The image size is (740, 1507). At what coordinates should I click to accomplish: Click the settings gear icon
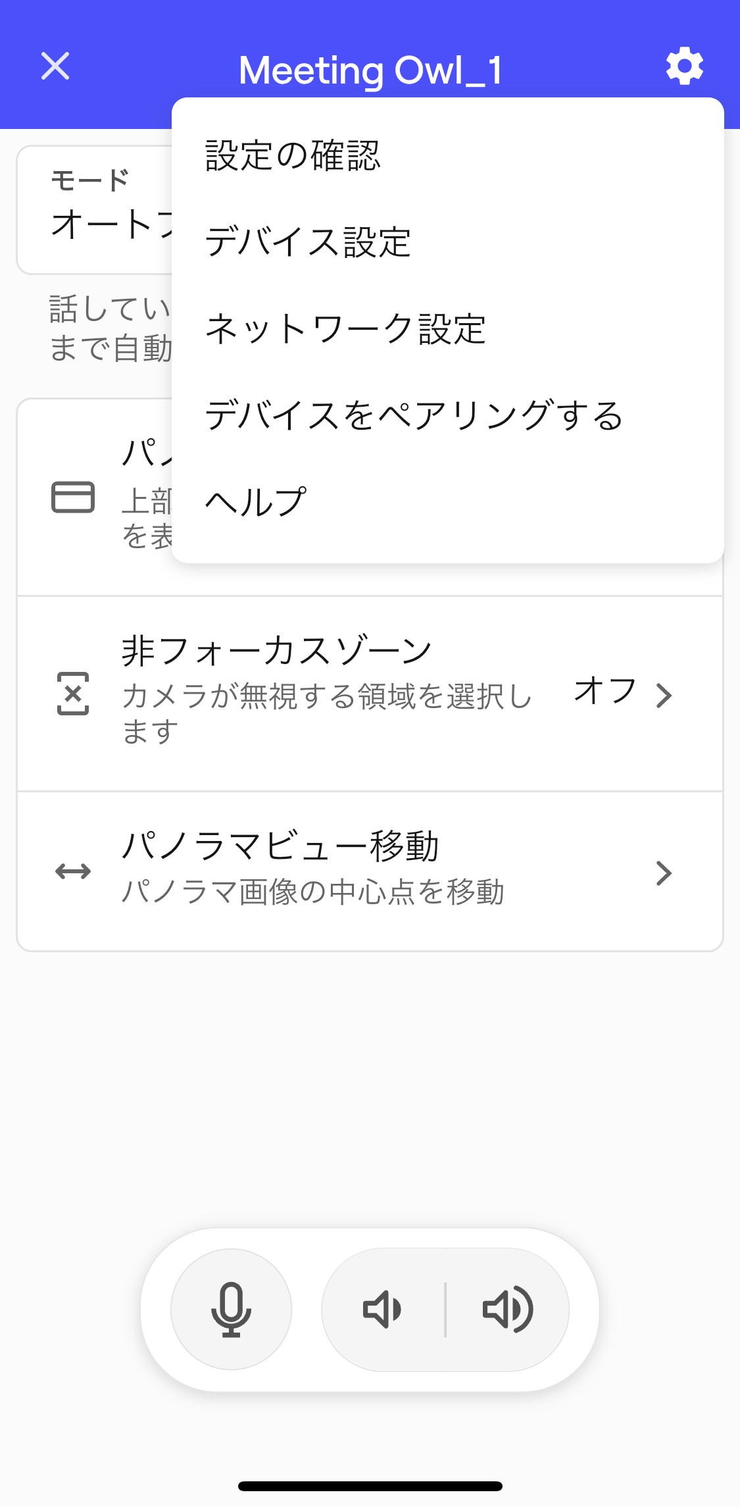point(684,66)
